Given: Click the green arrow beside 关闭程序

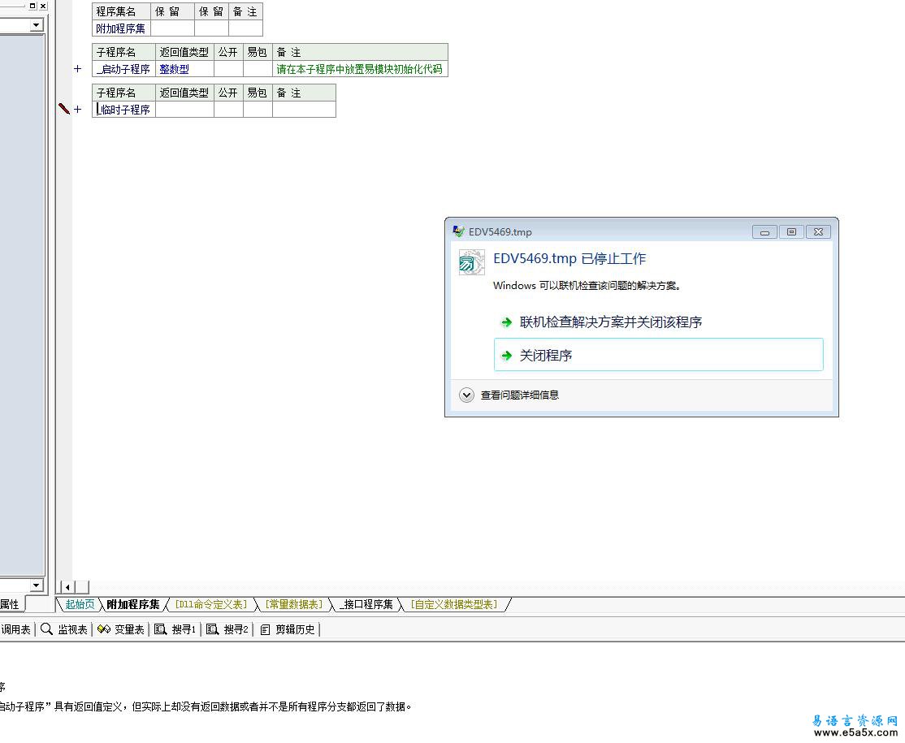Looking at the screenshot, I should click(x=506, y=356).
